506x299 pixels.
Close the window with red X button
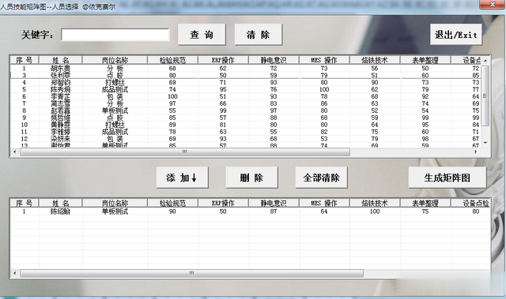[x=492, y=5]
